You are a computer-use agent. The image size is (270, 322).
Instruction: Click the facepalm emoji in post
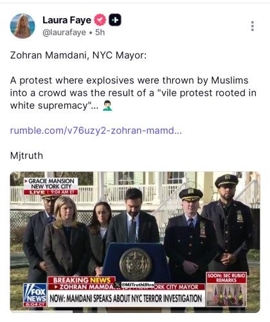click(107, 106)
